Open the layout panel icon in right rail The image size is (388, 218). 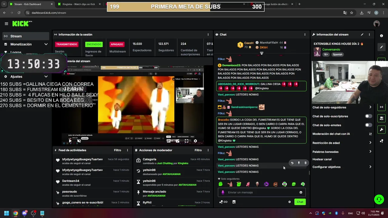coord(381,118)
